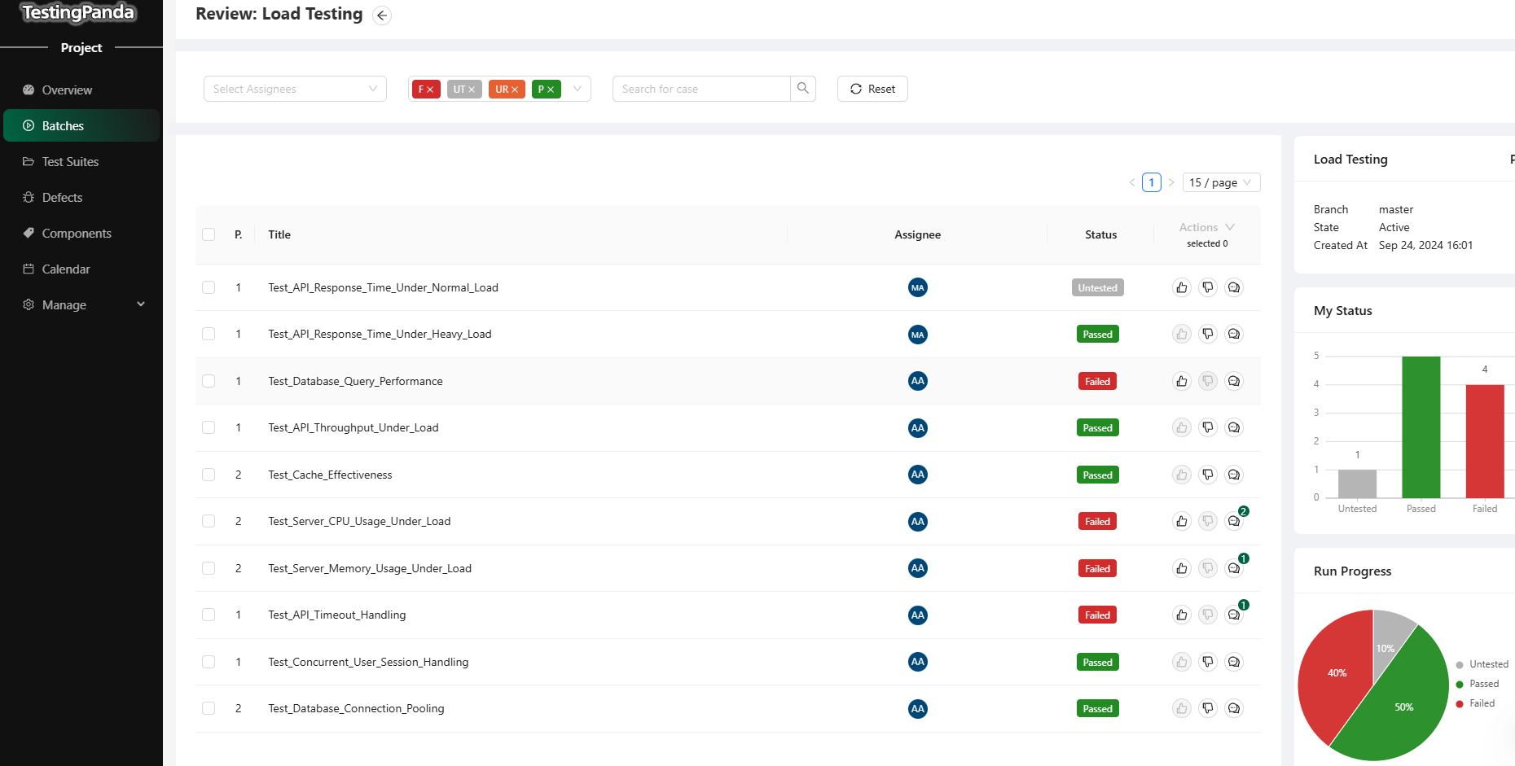Tick the Test_Server_Memory_Usage_Under_Load checkbox
Viewport: 1515px width, 766px height.
[209, 568]
